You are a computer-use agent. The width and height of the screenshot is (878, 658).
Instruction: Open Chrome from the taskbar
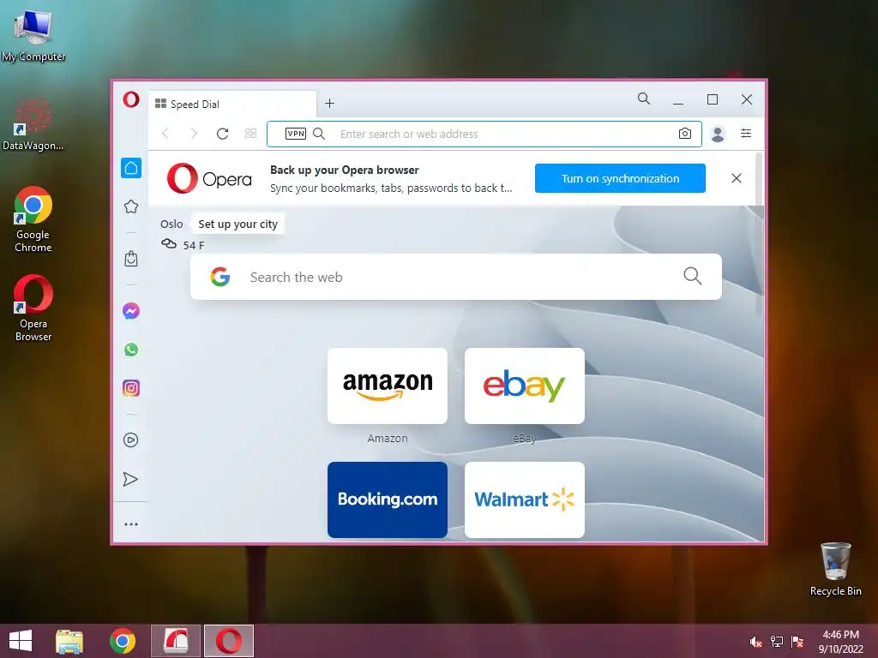tap(123, 641)
